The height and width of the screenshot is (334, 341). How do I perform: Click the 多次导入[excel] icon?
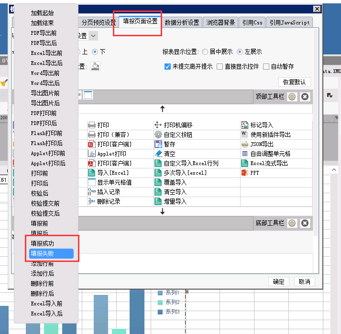pyautogui.click(x=158, y=173)
